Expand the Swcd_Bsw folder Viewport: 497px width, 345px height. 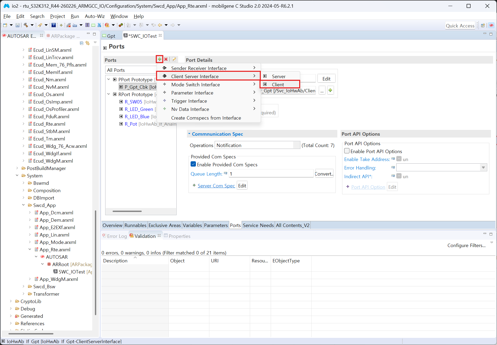(x=24, y=286)
